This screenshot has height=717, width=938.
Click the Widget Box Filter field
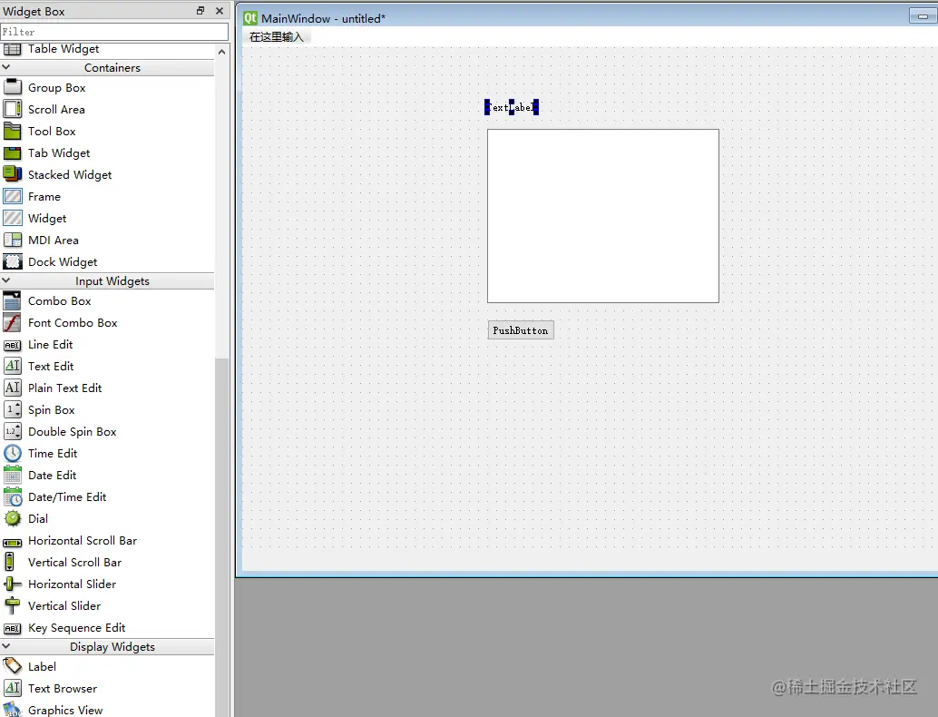114,32
